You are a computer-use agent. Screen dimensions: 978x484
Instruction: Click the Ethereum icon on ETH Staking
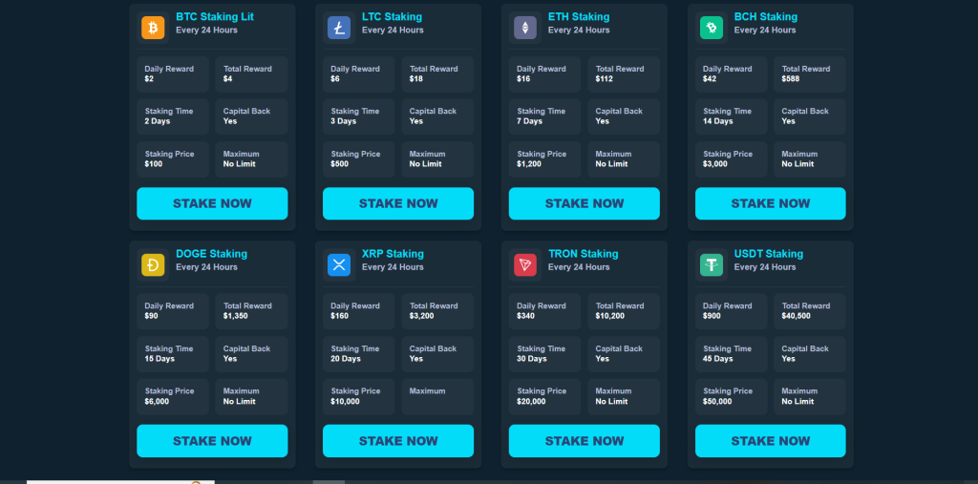point(525,28)
